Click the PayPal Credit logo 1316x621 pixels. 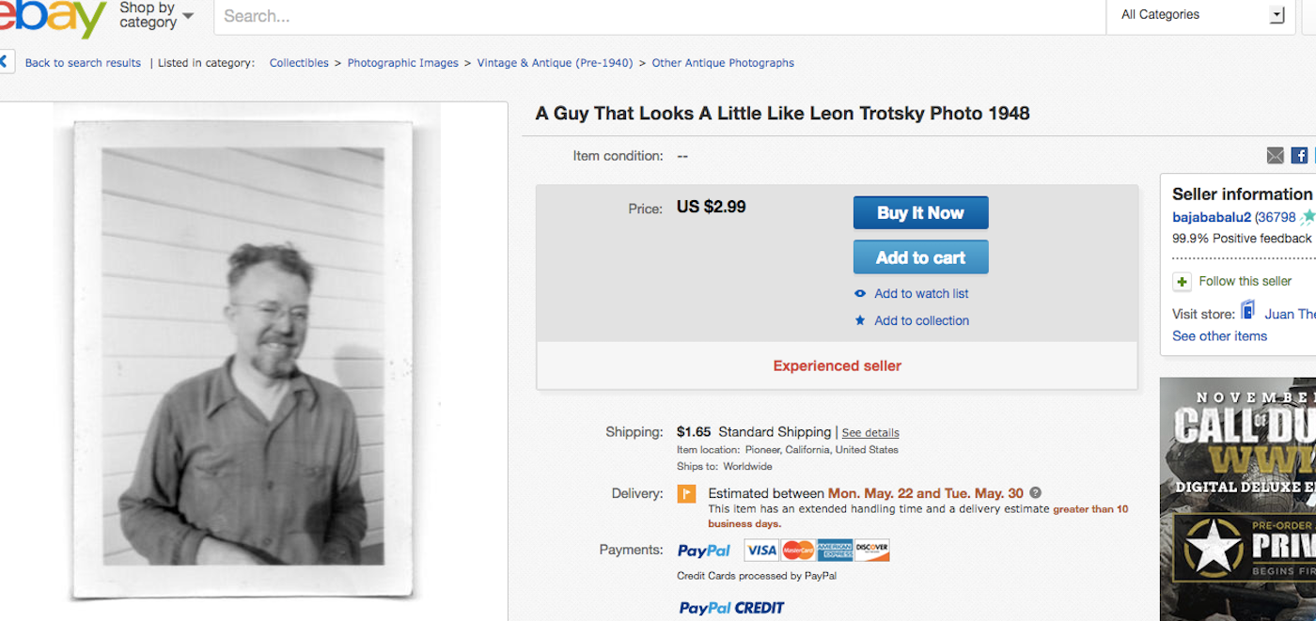click(x=731, y=608)
